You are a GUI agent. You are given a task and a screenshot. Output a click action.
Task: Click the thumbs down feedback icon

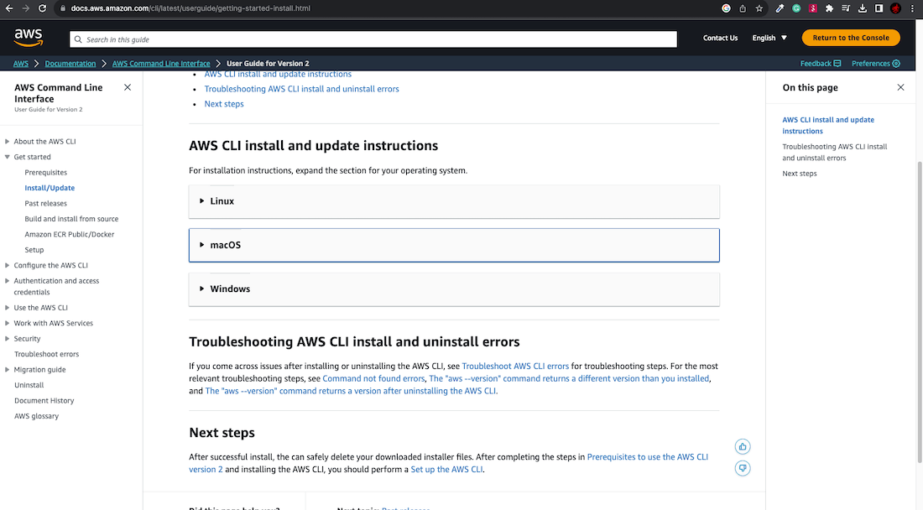pyautogui.click(x=743, y=468)
